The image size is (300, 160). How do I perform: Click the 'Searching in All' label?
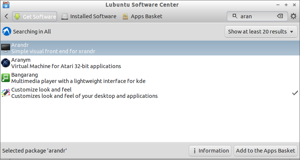[x=32, y=32]
